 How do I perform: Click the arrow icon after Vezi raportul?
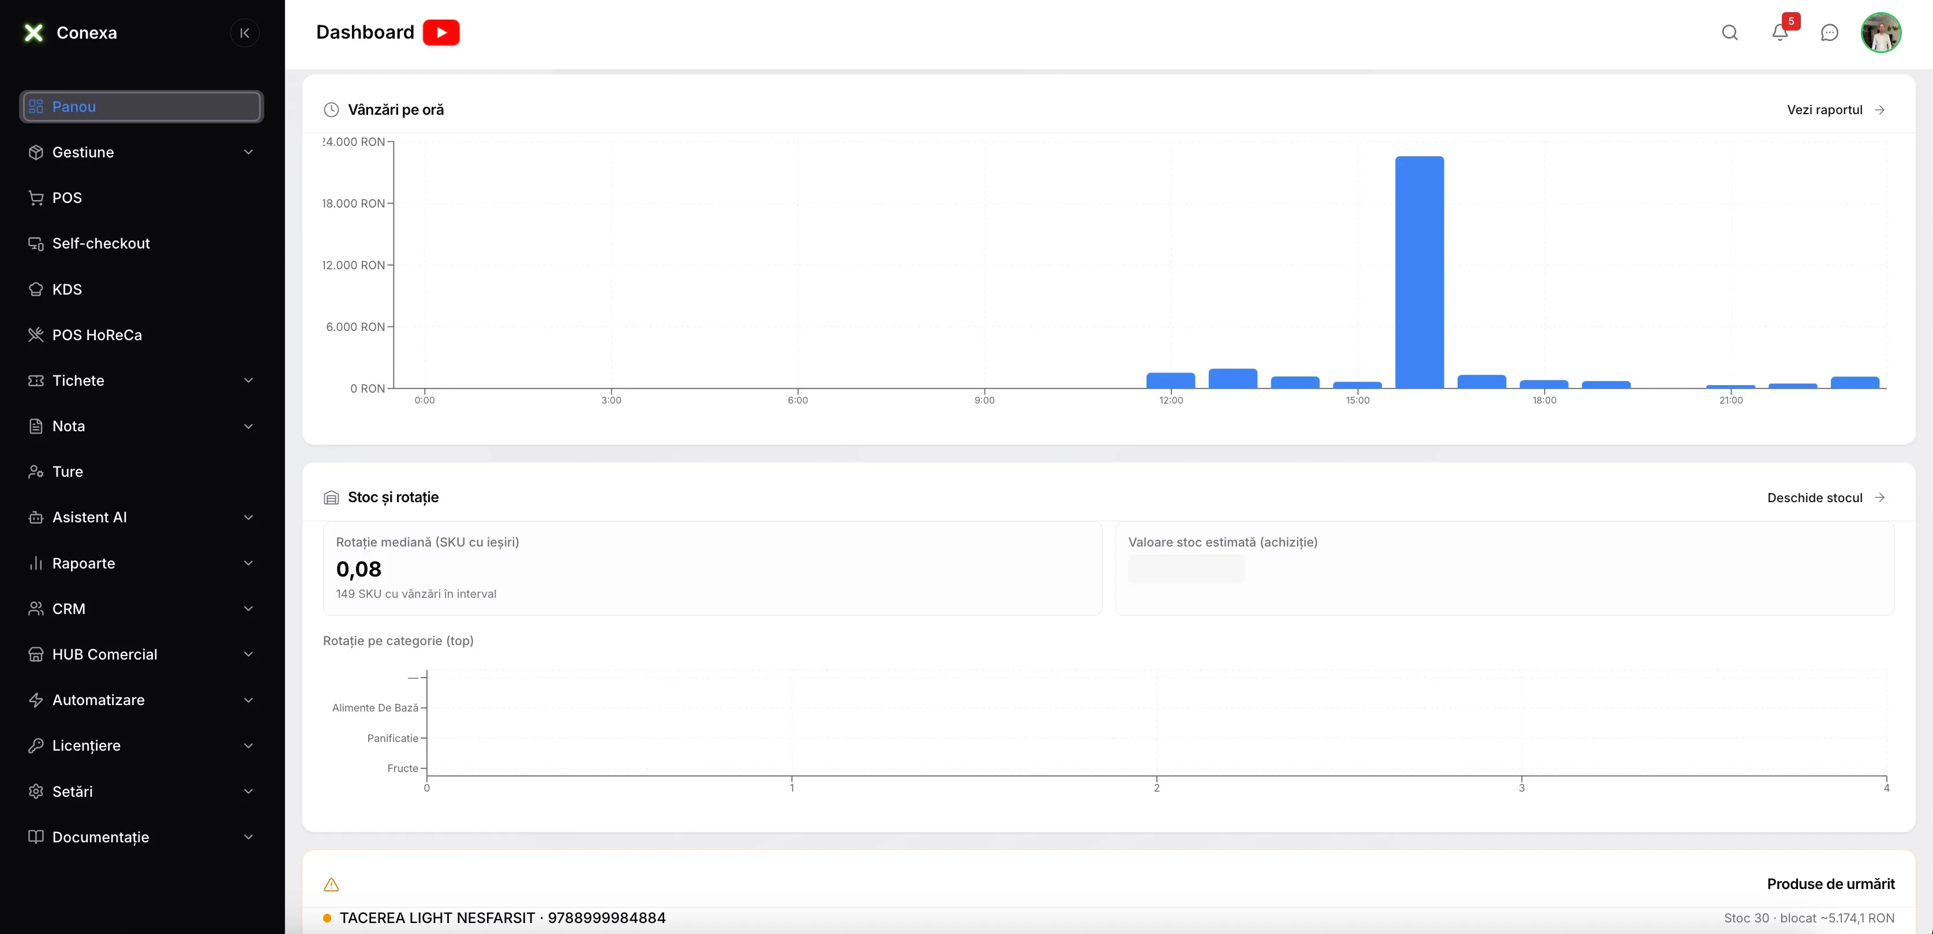point(1880,110)
